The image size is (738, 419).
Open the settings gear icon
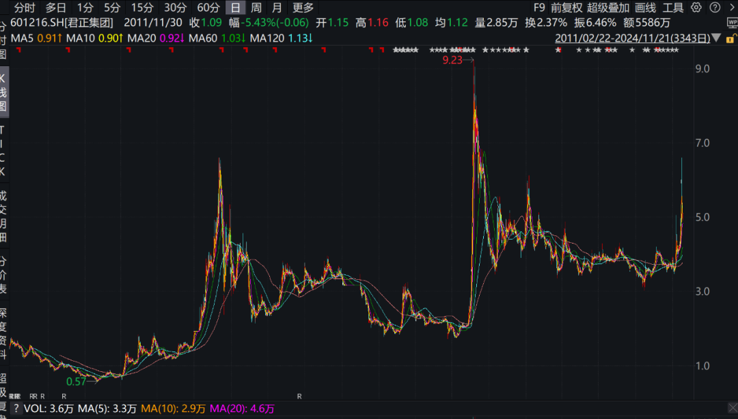(x=696, y=8)
